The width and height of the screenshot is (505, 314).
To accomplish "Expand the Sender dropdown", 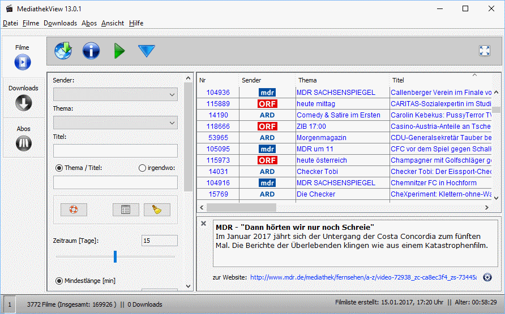I will pos(115,94).
